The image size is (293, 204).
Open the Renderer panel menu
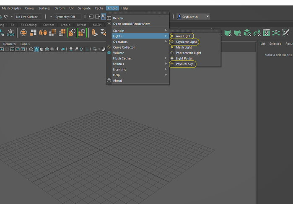point(10,44)
